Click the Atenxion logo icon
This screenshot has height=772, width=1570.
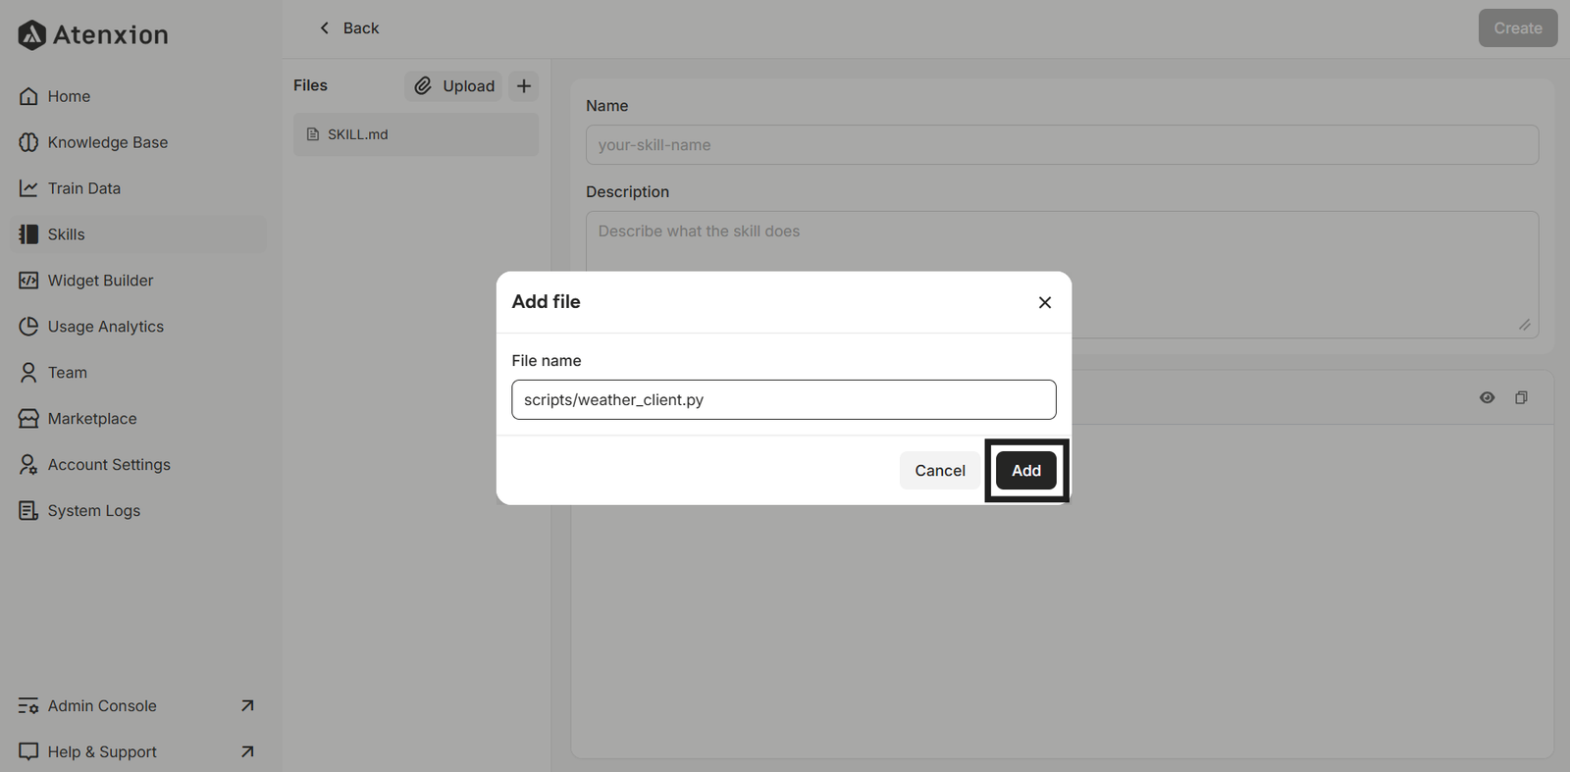coord(31,35)
